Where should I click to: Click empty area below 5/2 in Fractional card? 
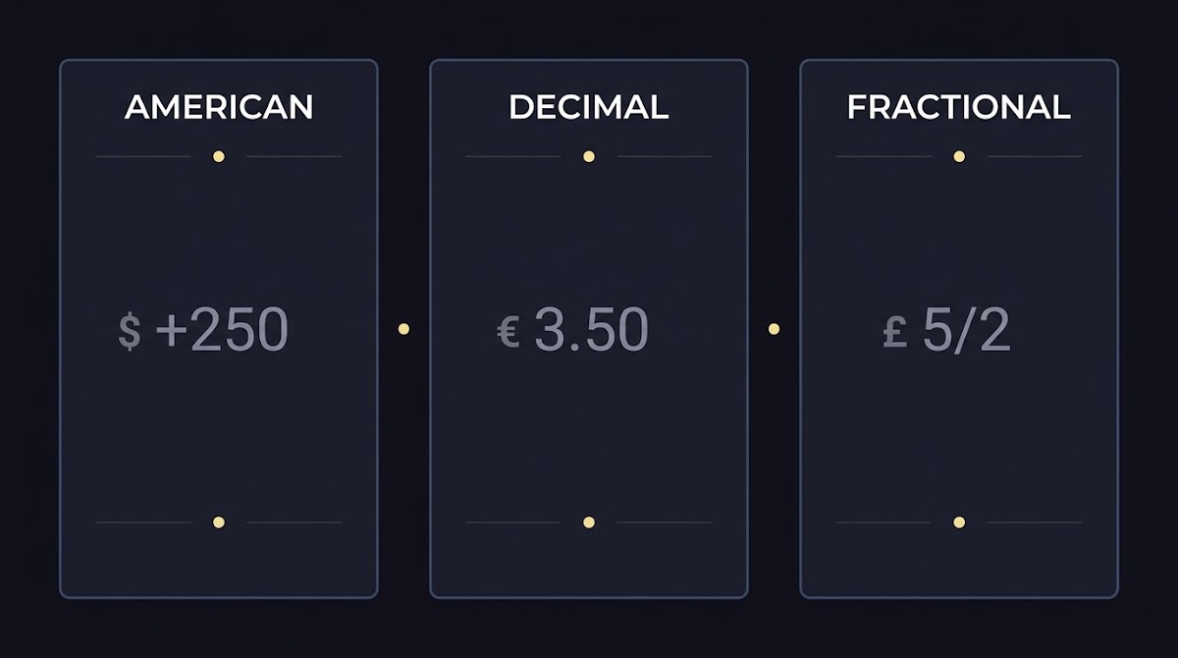click(959, 432)
